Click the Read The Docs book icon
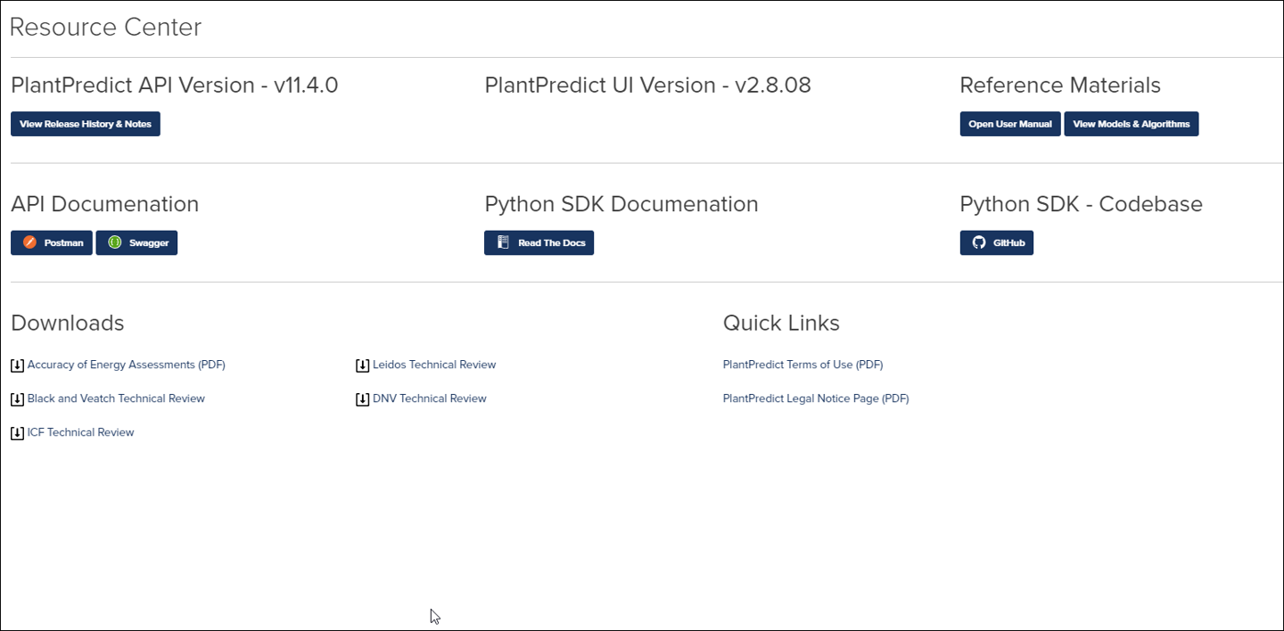 pyautogui.click(x=503, y=242)
